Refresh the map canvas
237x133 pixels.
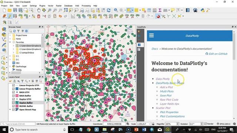click(x=109, y=10)
